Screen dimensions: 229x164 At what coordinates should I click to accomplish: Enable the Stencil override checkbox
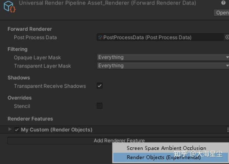100,106
